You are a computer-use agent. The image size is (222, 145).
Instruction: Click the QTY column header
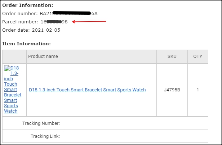(x=198, y=56)
